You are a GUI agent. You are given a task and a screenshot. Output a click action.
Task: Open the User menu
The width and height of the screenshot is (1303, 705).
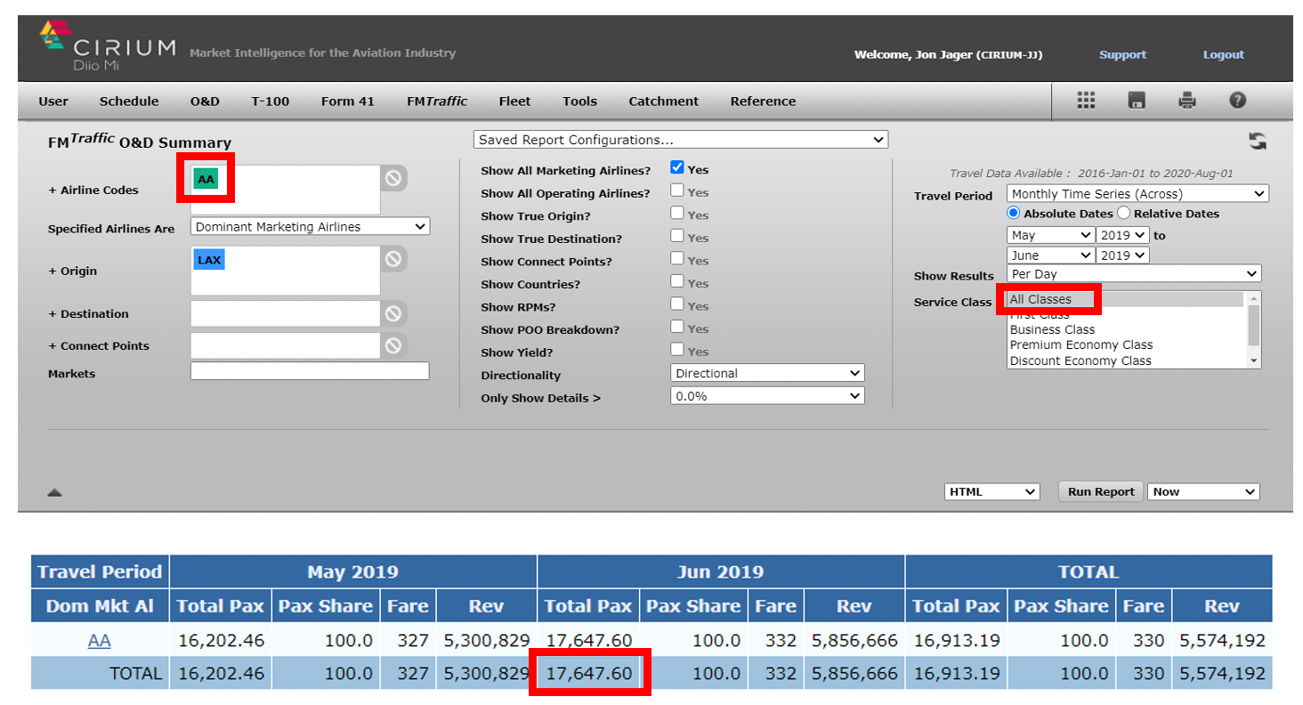click(x=53, y=101)
